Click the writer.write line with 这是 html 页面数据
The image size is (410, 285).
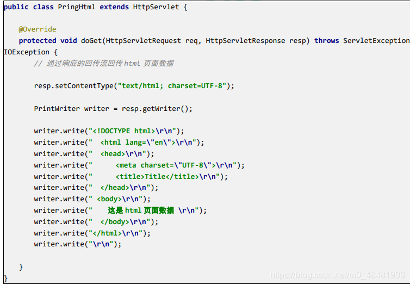(120, 210)
